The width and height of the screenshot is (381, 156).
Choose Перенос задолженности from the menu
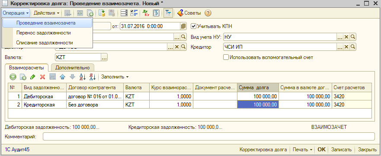click(47, 33)
